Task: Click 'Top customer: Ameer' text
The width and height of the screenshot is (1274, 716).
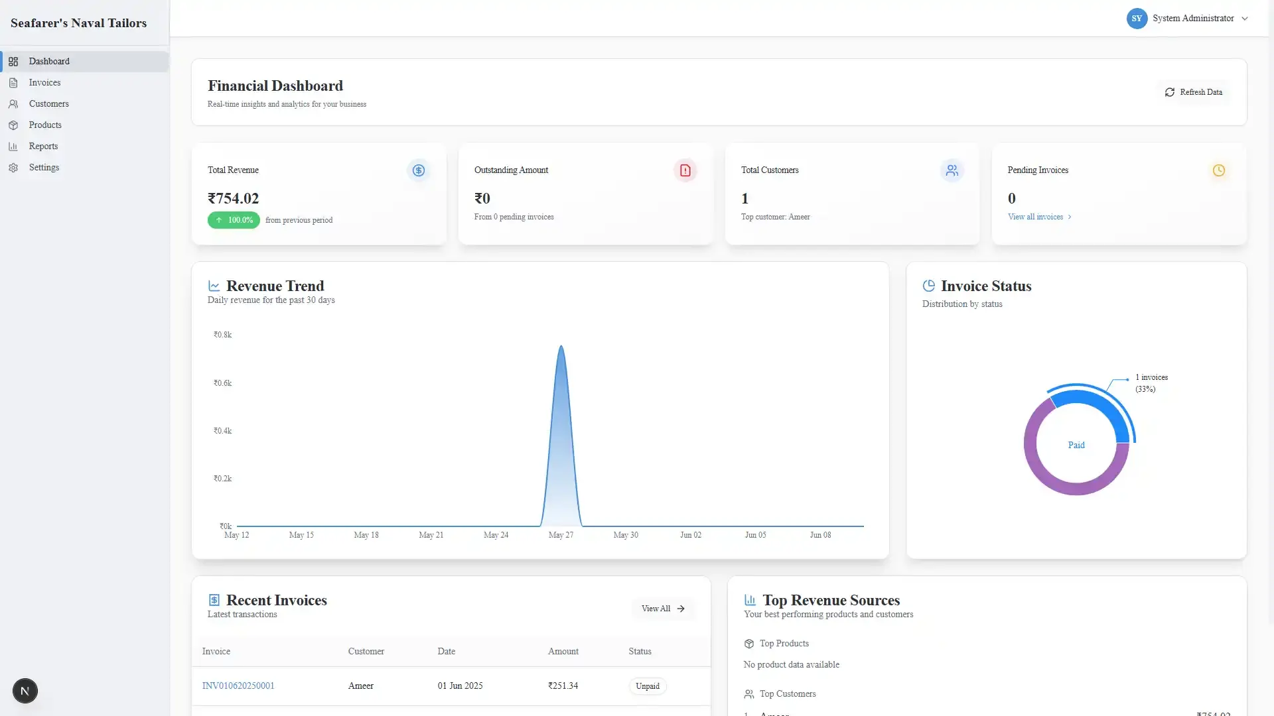Action: [x=776, y=217]
